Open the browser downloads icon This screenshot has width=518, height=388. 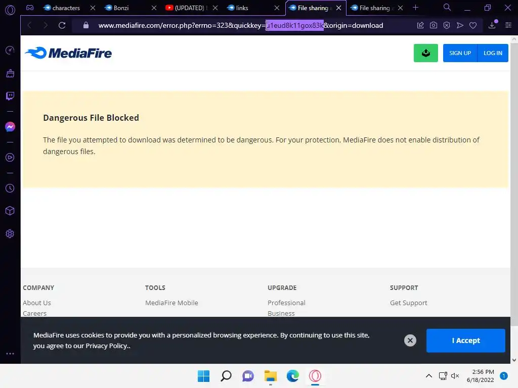point(492,25)
